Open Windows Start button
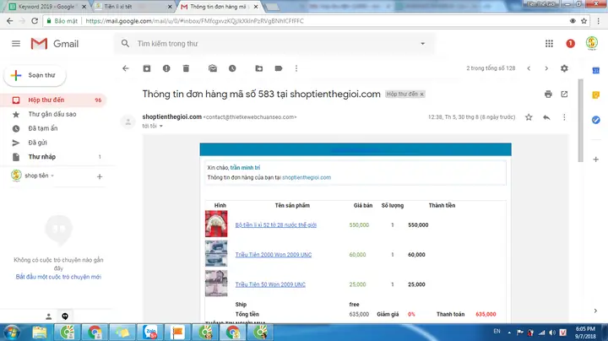The image size is (608, 341). (x=12, y=333)
